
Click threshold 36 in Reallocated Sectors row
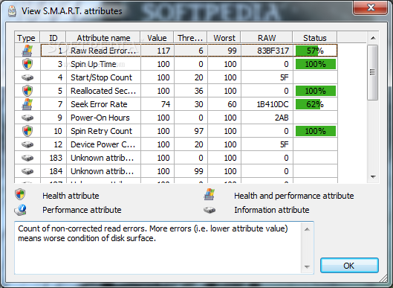[x=199, y=91]
